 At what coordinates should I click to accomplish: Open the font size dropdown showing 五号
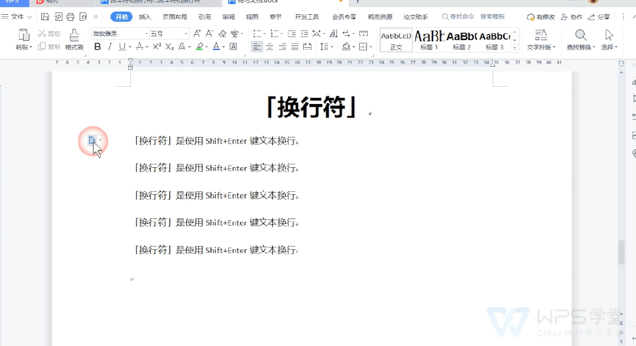(186, 34)
